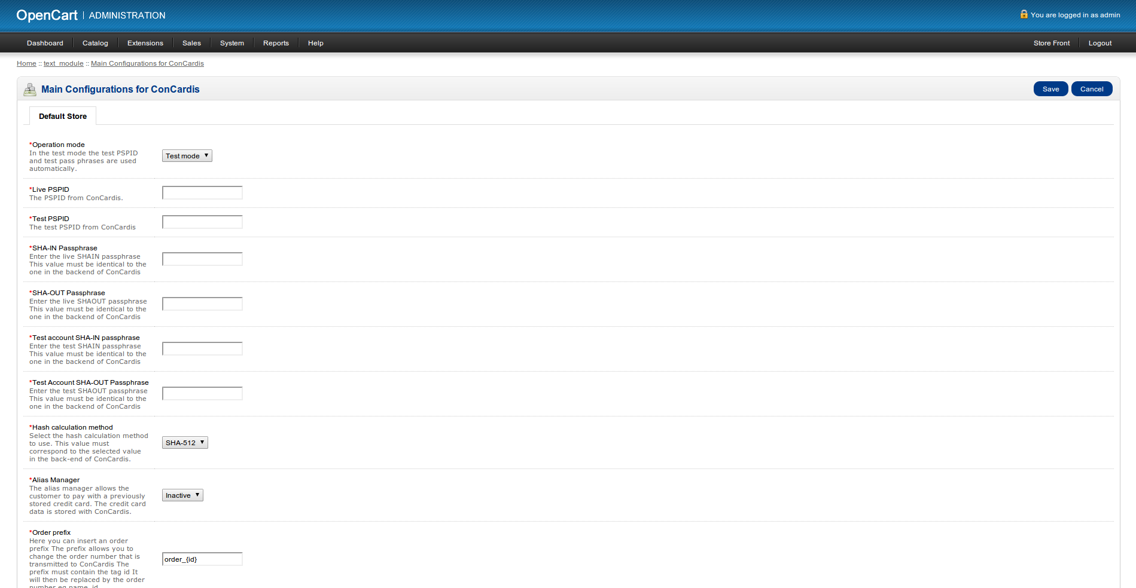
Task: Visit the Store Front link
Action: (1051, 43)
